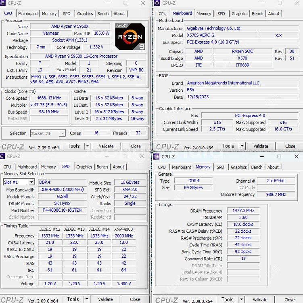Click Close button in Memory window
Screen dimensions: 303x303
click(x=289, y=300)
